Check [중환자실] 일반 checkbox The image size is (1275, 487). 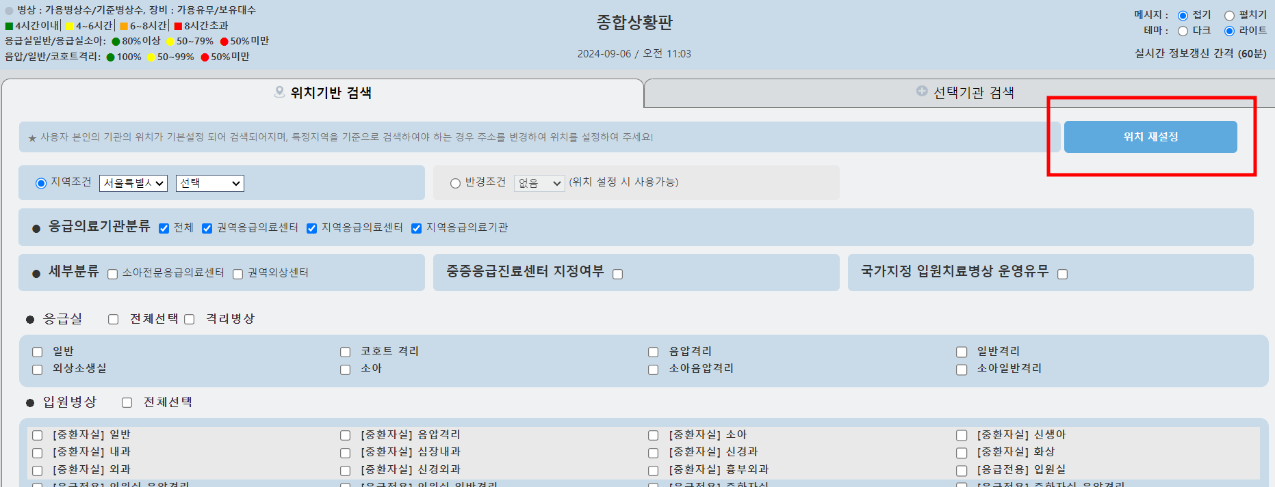tap(38, 436)
